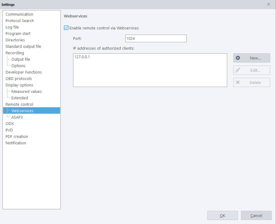The height and width of the screenshot is (224, 276).
Task: Select OBD protocols in the tree
Action: [19, 79]
